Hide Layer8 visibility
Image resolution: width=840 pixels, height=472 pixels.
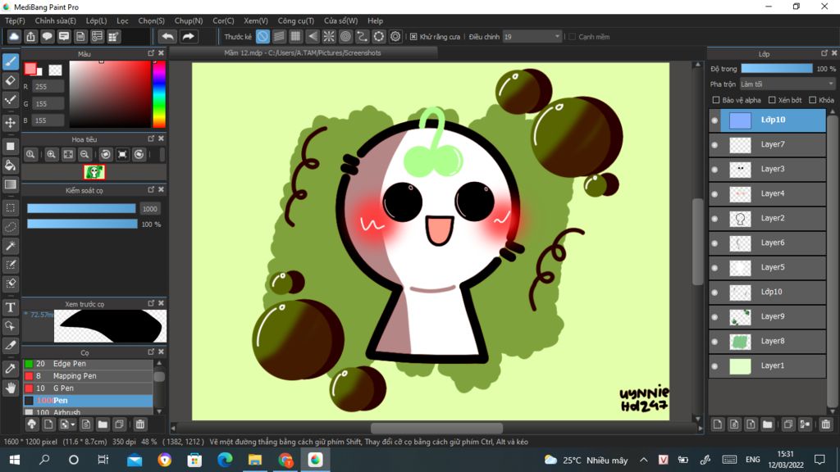714,342
